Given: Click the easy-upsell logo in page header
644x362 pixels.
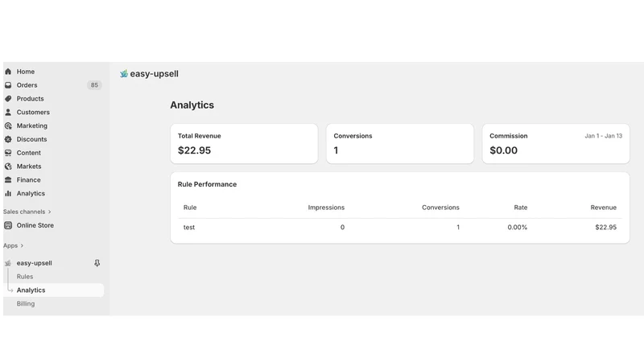Looking at the screenshot, I should pyautogui.click(x=124, y=74).
